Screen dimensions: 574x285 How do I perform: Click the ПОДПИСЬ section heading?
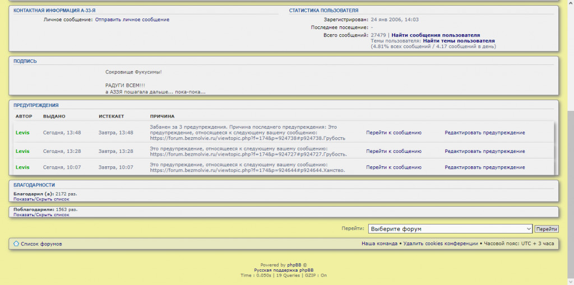tap(25, 61)
